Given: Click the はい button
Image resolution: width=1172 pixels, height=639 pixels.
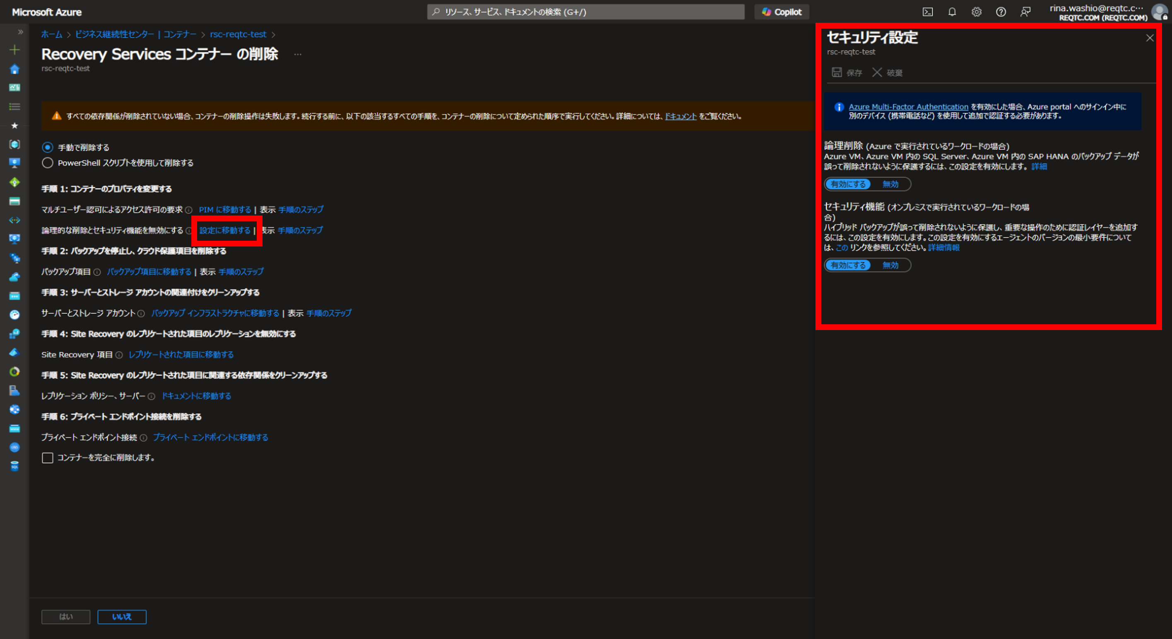Looking at the screenshot, I should coord(66,617).
